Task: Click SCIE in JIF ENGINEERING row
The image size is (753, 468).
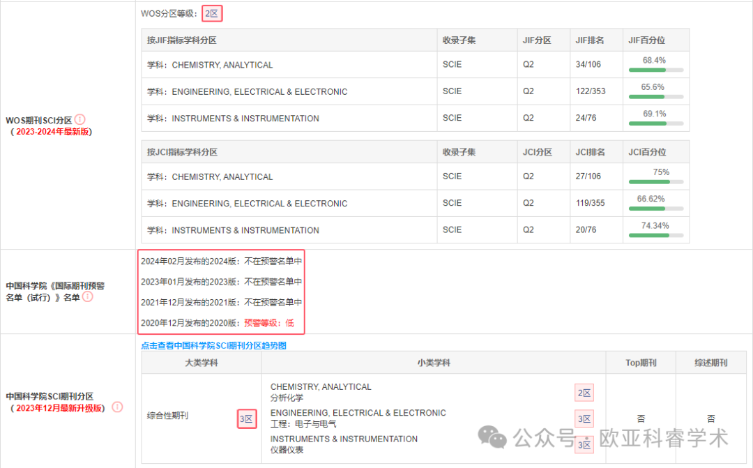Action: click(452, 91)
